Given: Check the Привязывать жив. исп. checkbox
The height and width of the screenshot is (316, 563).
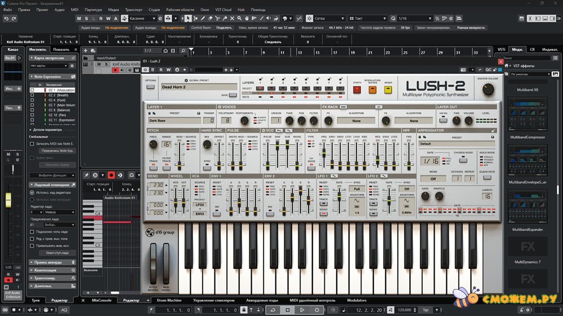Looking at the screenshot, I should click(32, 246).
